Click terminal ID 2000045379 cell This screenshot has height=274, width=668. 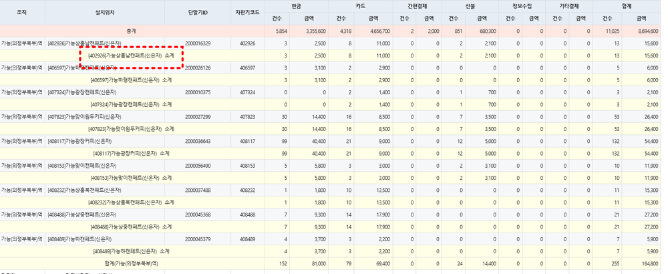coord(198,239)
